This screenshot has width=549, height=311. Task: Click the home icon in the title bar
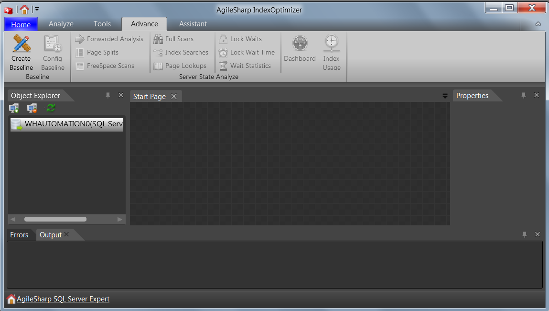click(x=24, y=10)
